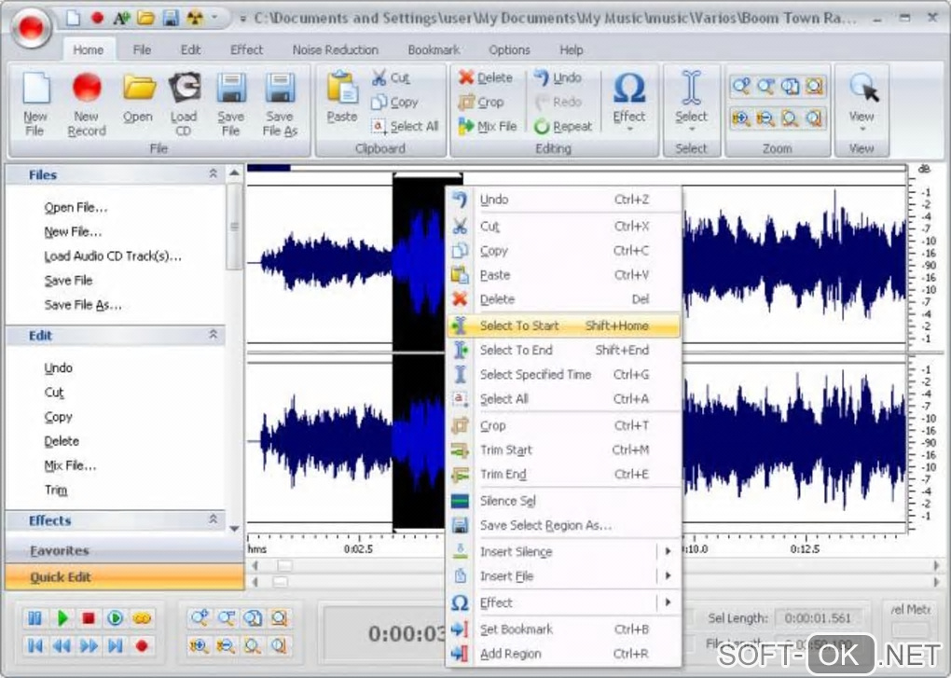
Task: Open the Noise Reduction ribbon tab
Action: [335, 49]
